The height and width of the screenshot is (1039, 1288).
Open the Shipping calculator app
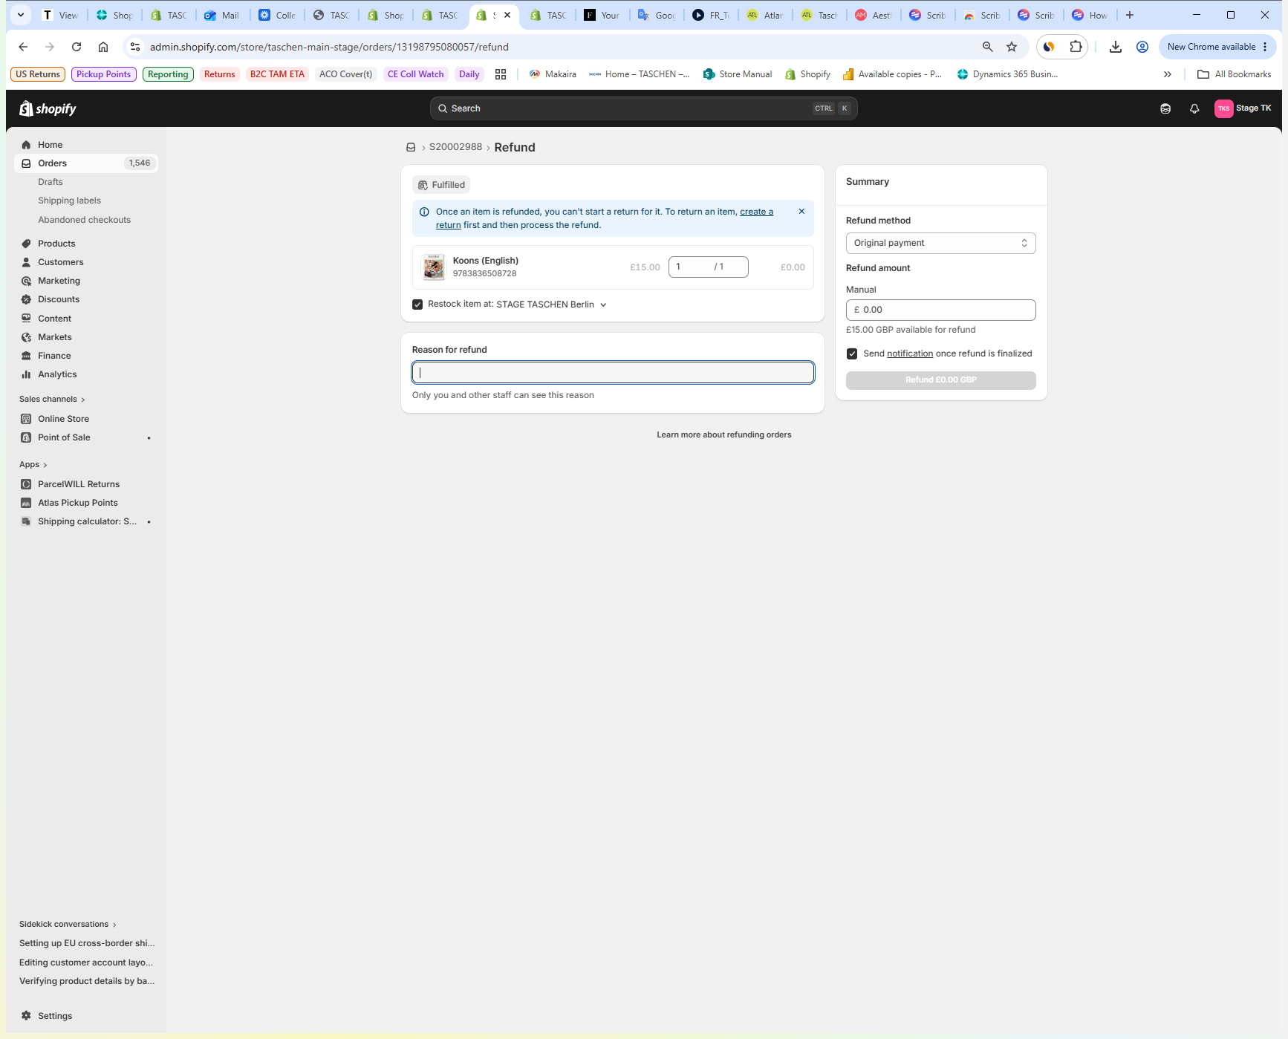coord(87,521)
